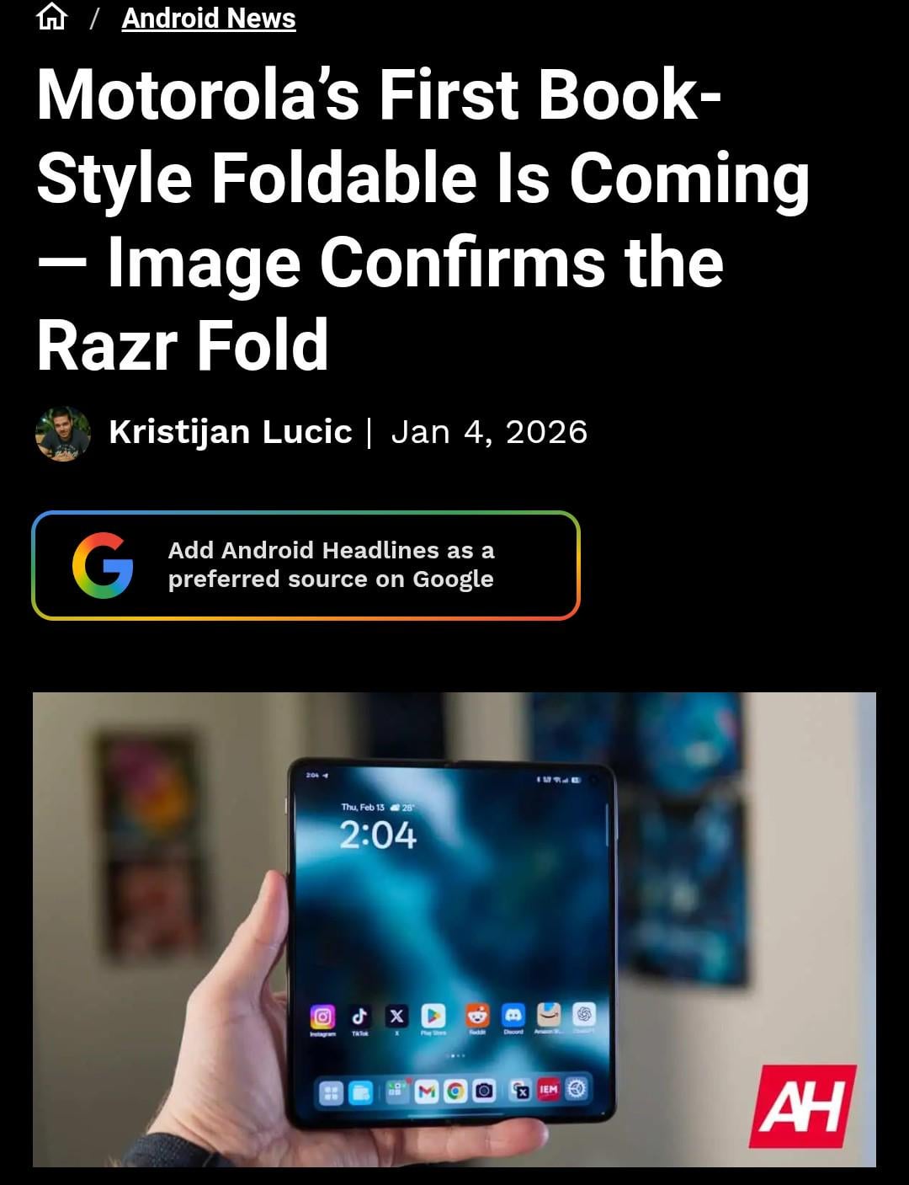Tap the Reddit app icon

coord(477,1015)
